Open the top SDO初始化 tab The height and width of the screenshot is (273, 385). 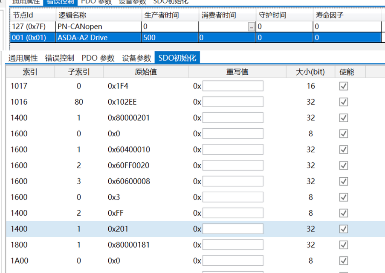pos(169,2)
